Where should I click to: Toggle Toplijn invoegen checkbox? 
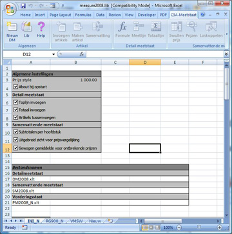point(15,102)
